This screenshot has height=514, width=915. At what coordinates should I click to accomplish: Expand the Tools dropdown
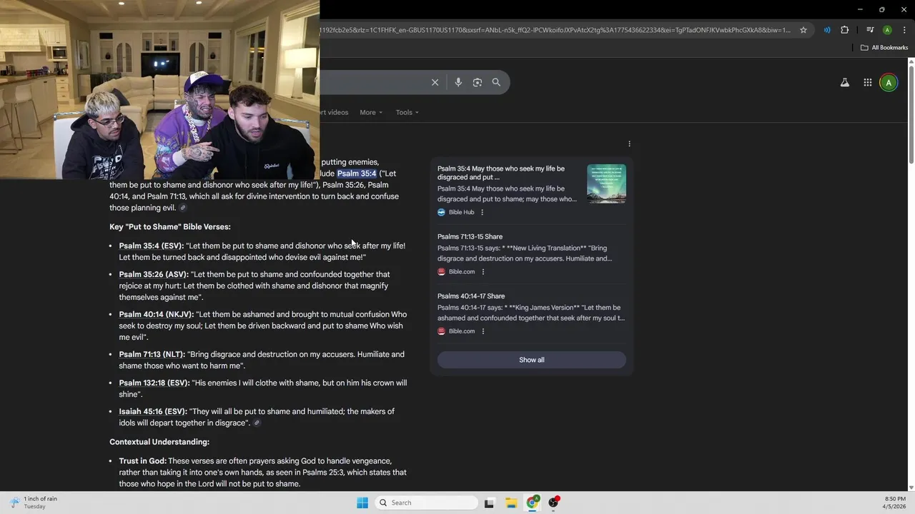(407, 112)
